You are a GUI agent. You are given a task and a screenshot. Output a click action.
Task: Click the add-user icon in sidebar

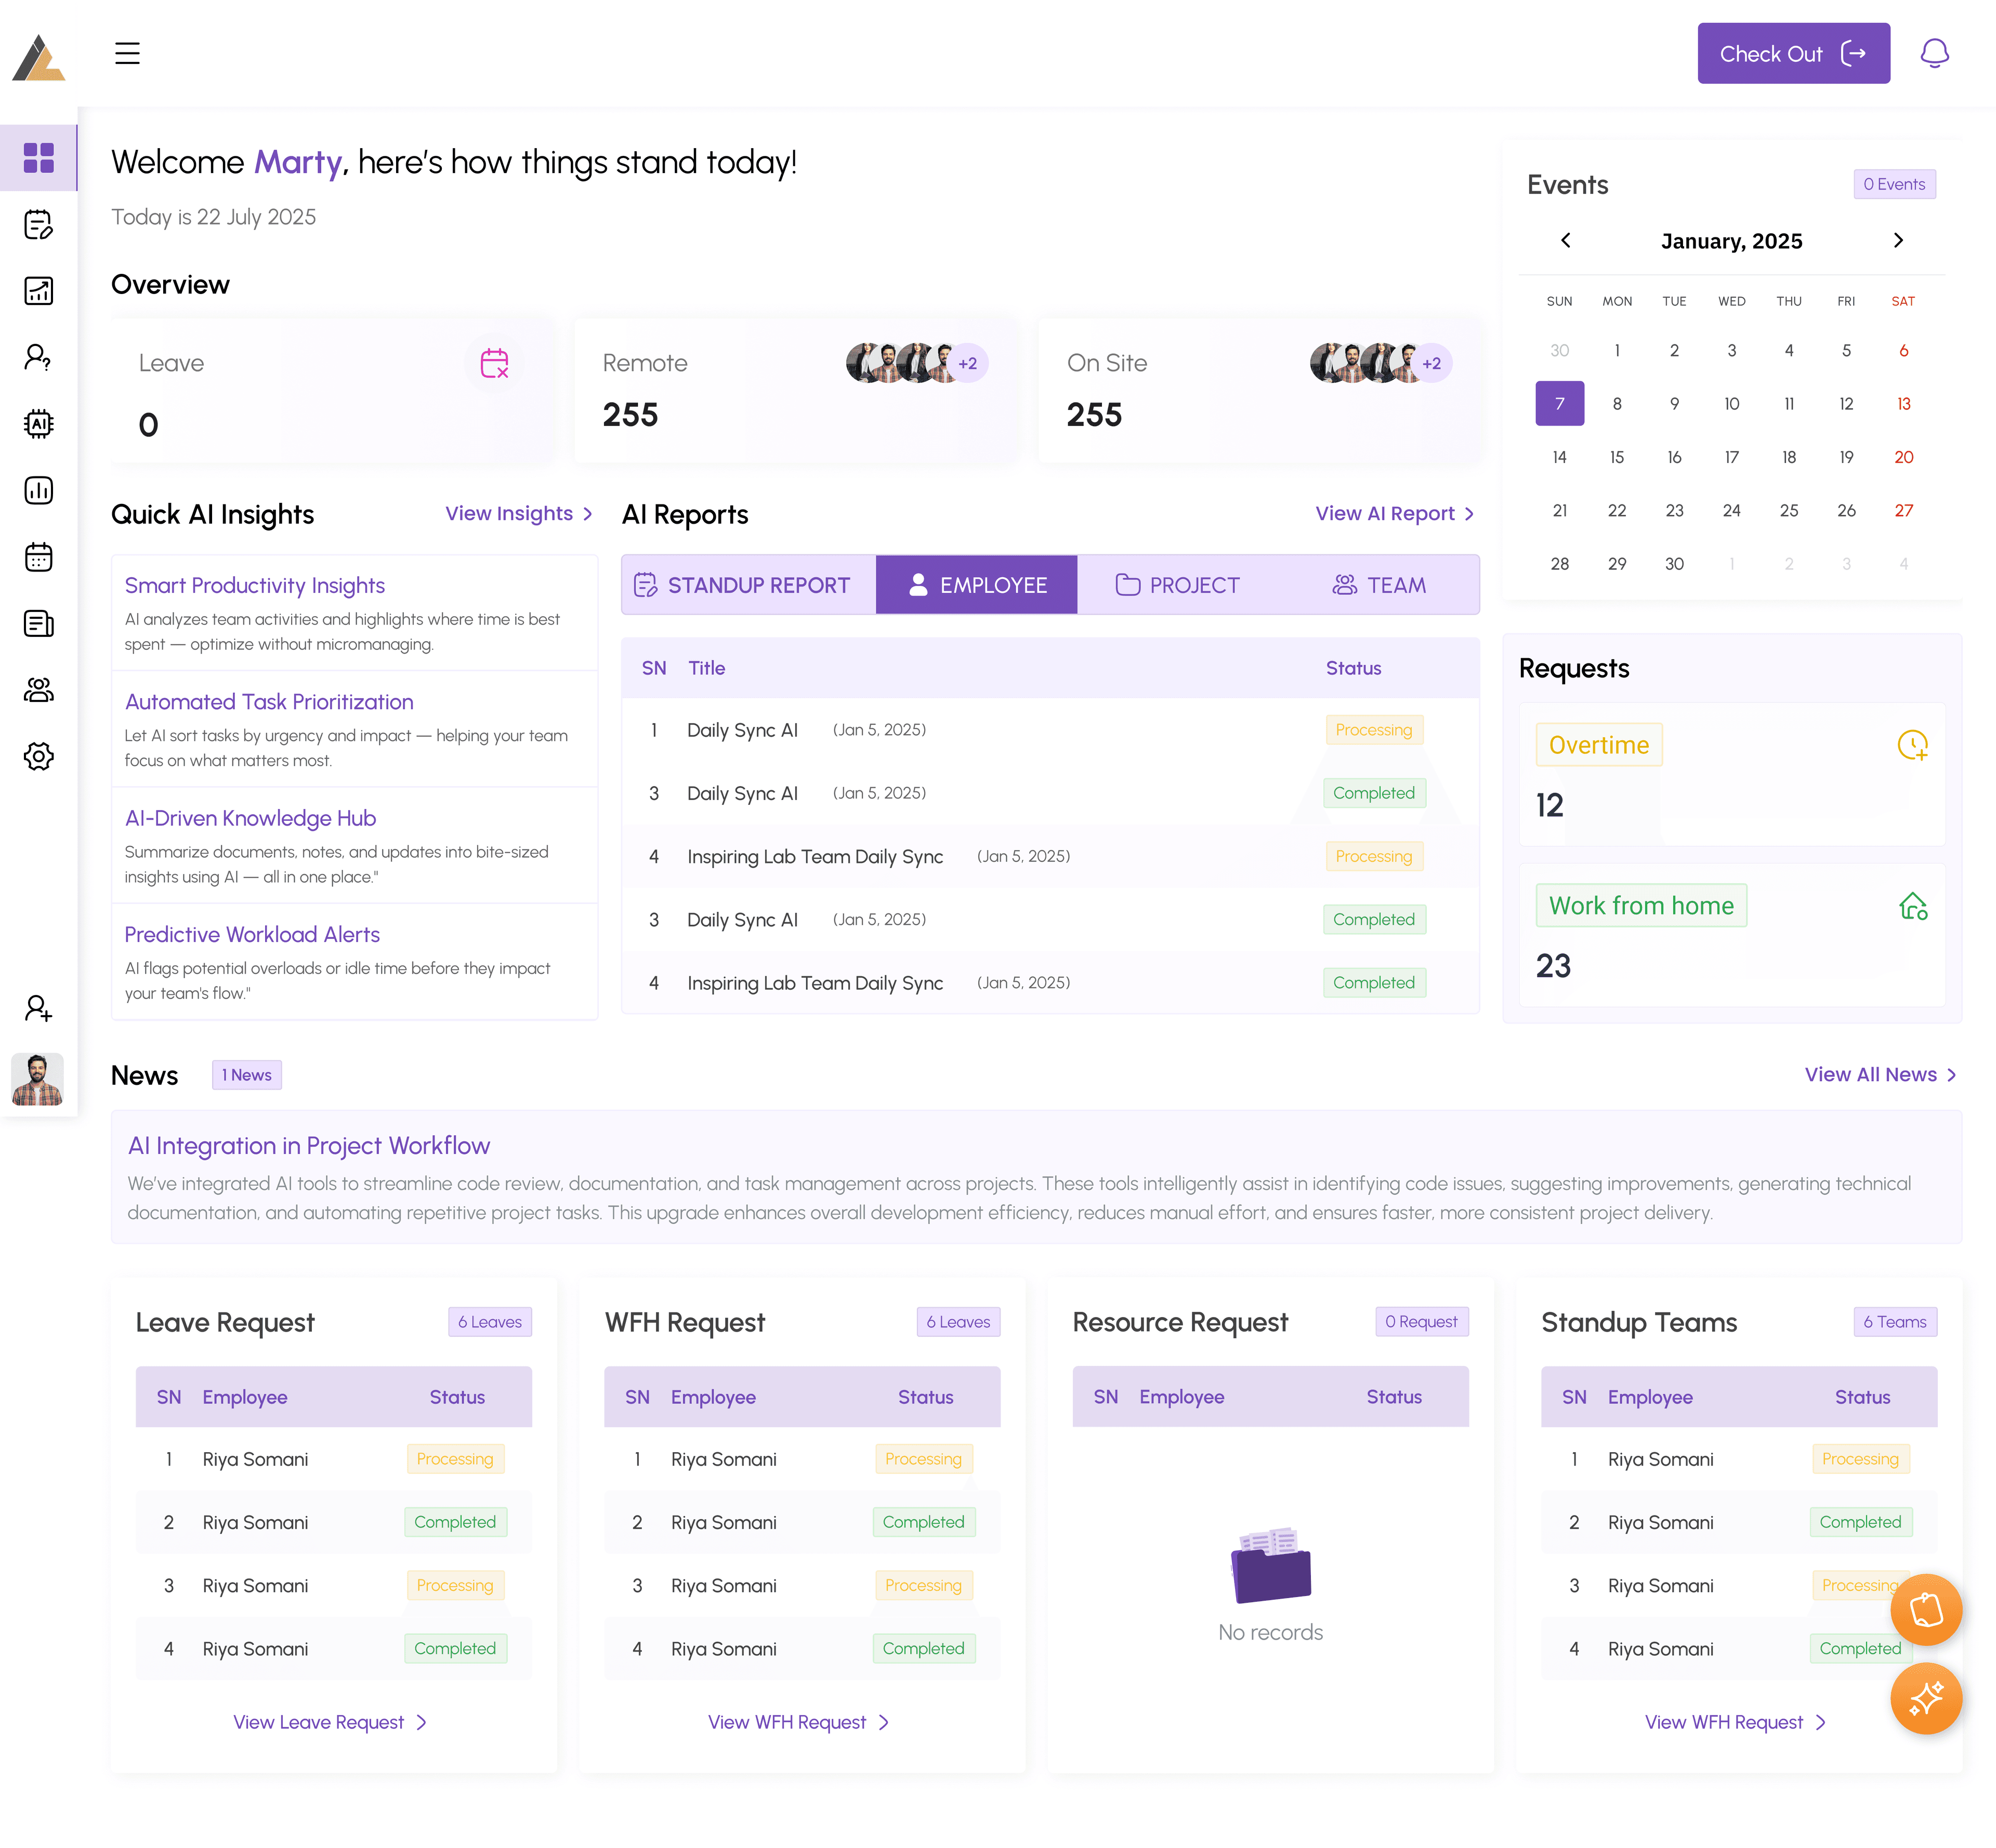pos(38,1008)
